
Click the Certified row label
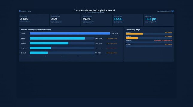tap(23, 53)
